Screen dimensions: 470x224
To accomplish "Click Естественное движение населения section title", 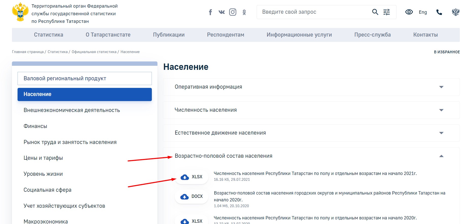I will click(x=220, y=133).
